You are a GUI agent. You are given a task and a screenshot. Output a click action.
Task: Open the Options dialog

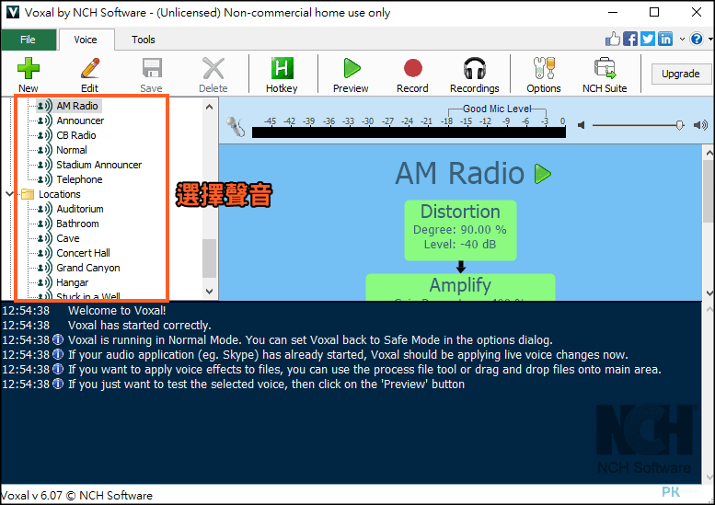[x=544, y=75]
